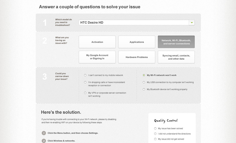The height and width of the screenshot is (143, 236).
Task: Choose the Hardware Problems category
Action: [x=137, y=57]
